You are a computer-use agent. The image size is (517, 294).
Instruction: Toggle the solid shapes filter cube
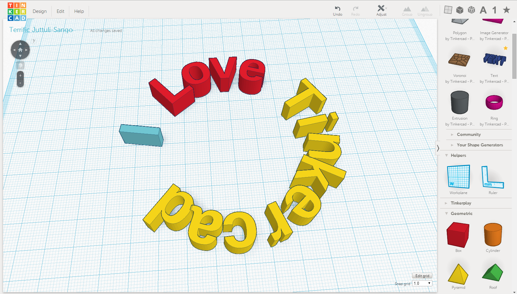pos(459,10)
